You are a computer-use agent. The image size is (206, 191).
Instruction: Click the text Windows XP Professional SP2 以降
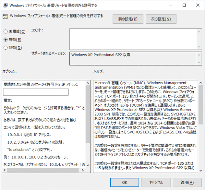tap(101, 55)
